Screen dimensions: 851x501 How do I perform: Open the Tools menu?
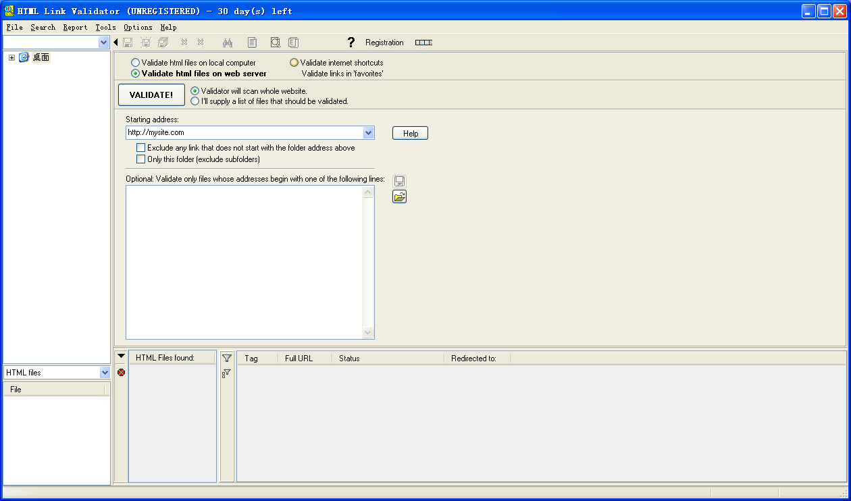[105, 28]
